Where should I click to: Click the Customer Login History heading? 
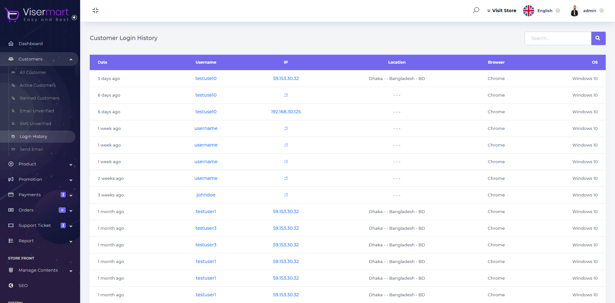(x=124, y=38)
